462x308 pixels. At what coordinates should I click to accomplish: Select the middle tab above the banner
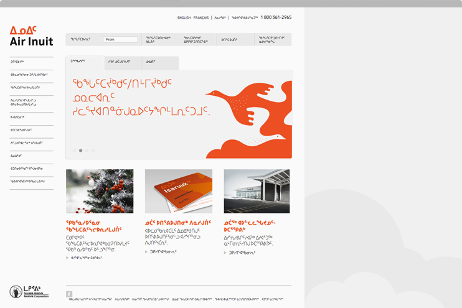pyautogui.click(x=123, y=63)
